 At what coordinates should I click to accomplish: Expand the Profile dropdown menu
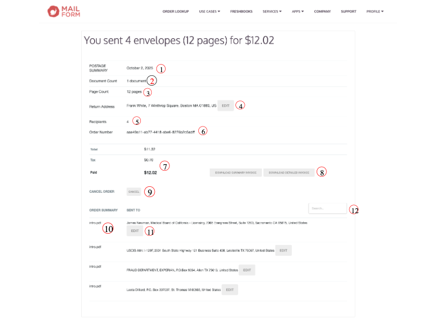[x=375, y=11]
